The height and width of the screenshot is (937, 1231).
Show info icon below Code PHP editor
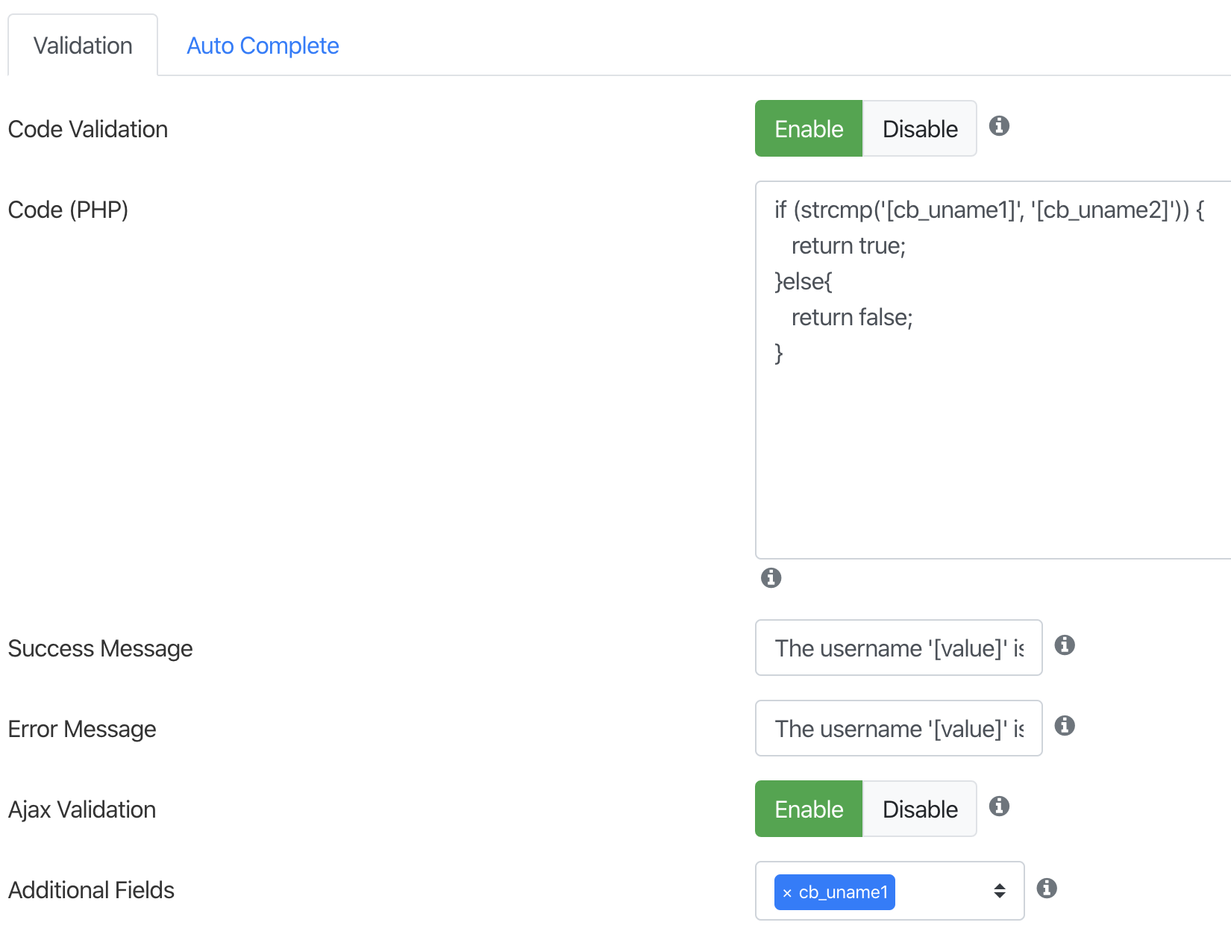[771, 577]
